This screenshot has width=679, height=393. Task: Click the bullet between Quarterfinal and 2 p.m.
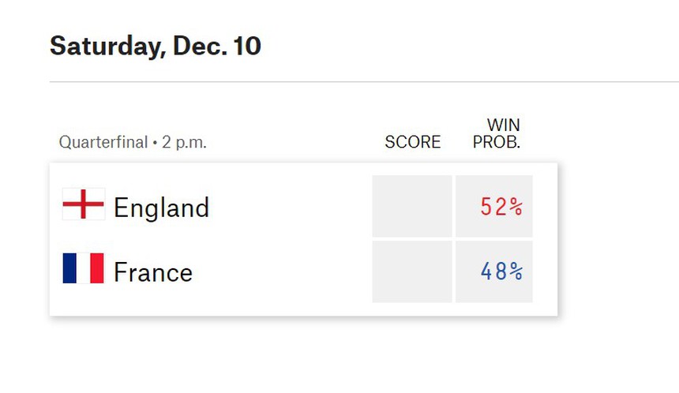pos(154,143)
